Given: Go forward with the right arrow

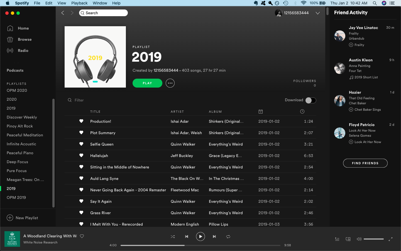Looking at the screenshot, I should click(x=72, y=13).
